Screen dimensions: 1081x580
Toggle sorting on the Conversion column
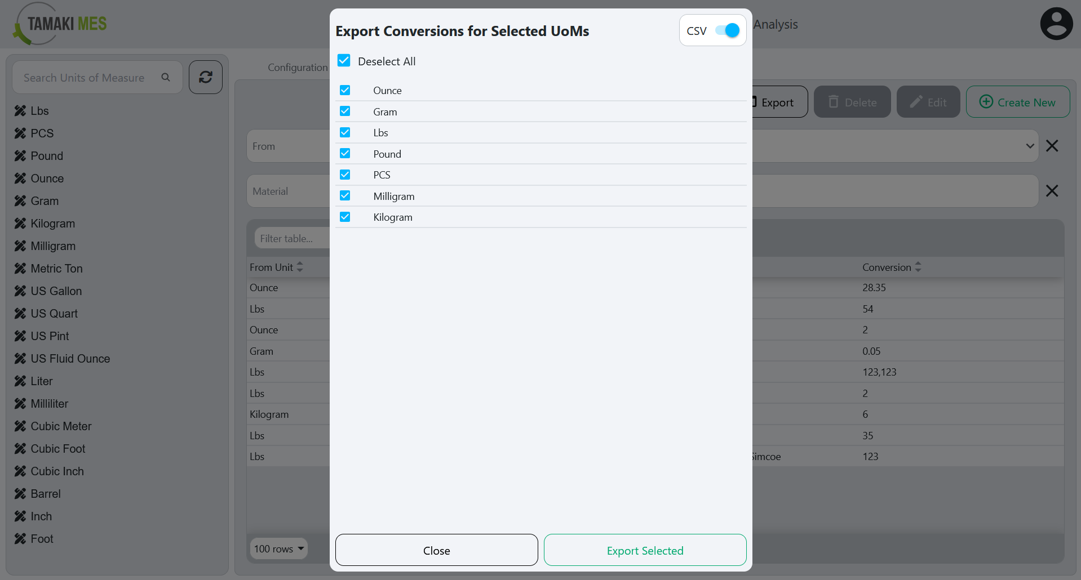(917, 267)
